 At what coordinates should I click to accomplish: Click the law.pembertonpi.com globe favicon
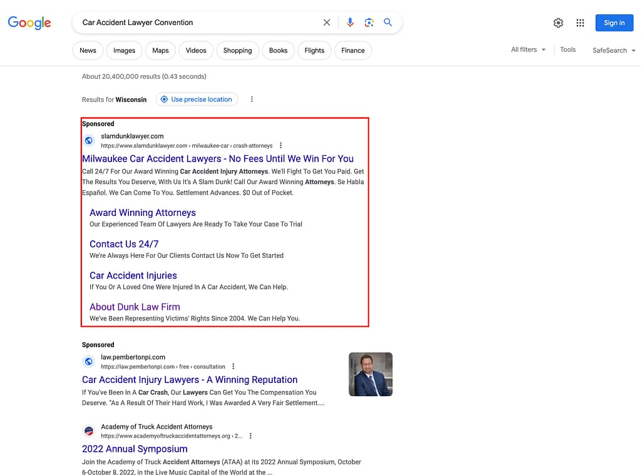(89, 361)
